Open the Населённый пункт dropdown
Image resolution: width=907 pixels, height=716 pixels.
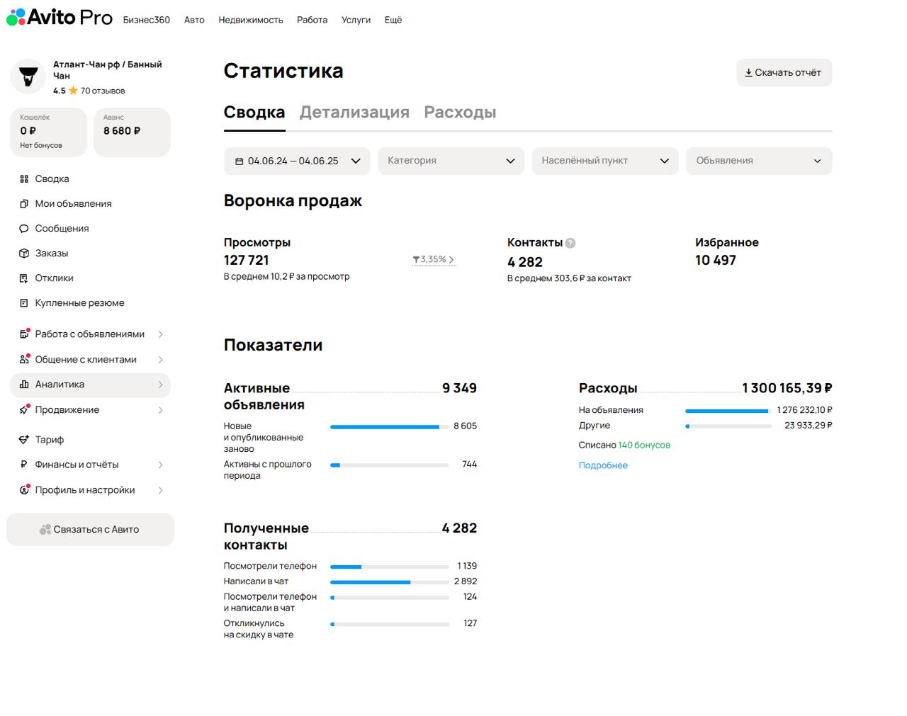pyautogui.click(x=605, y=161)
